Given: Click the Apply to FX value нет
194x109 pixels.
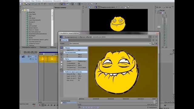Looking at the screenshot, I should click(79, 50).
